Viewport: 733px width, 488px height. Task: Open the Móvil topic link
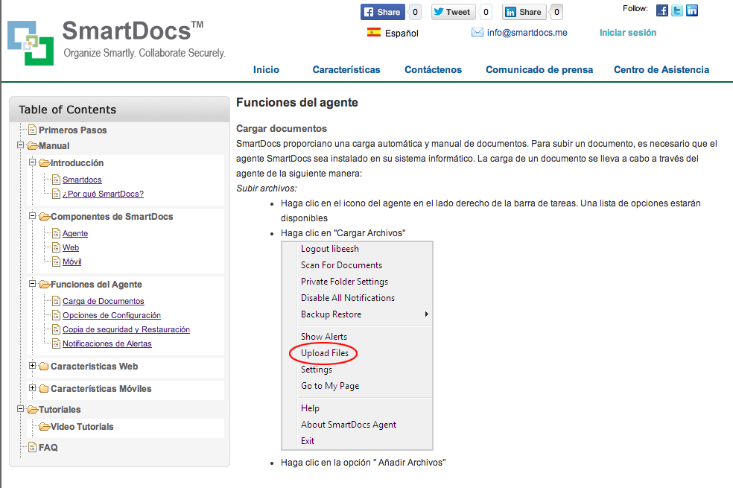(72, 262)
